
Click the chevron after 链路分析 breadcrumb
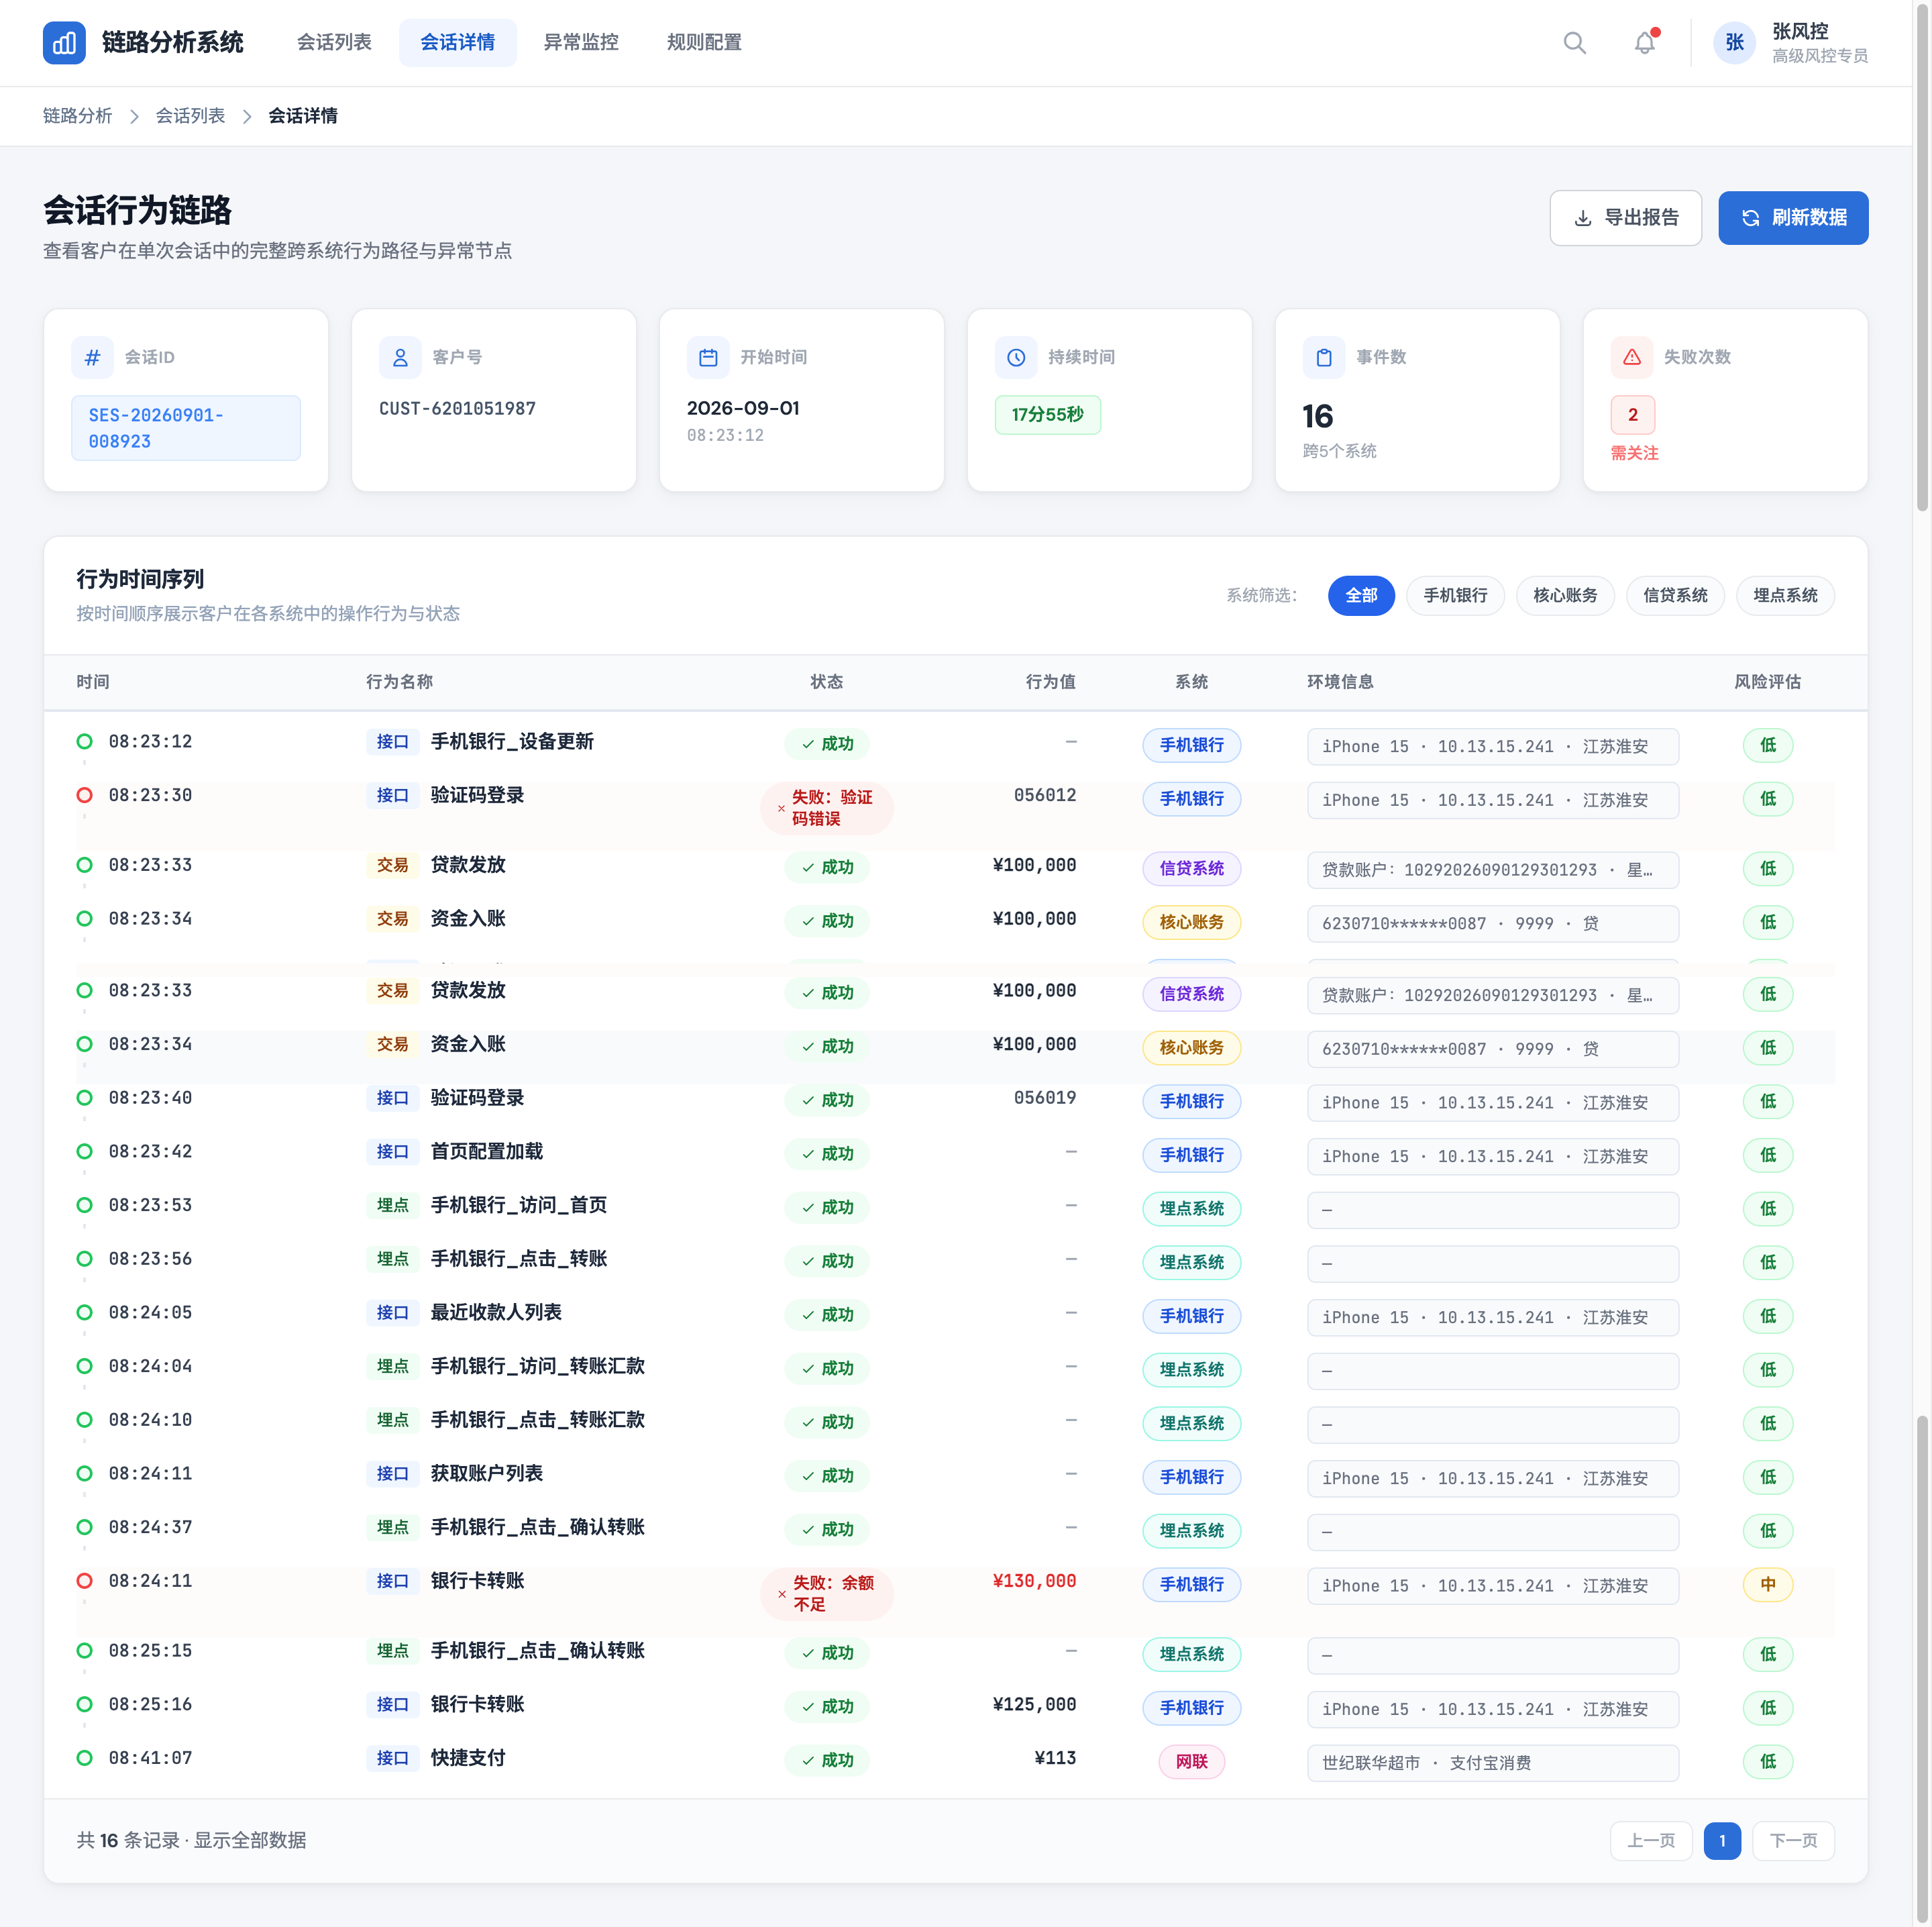click(134, 116)
